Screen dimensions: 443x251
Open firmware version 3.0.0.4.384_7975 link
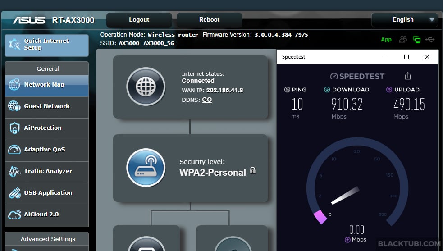(281, 35)
